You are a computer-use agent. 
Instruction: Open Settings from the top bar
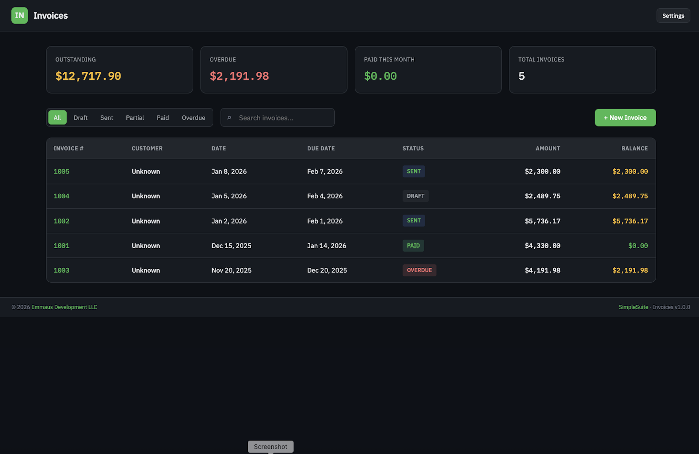[673, 15]
